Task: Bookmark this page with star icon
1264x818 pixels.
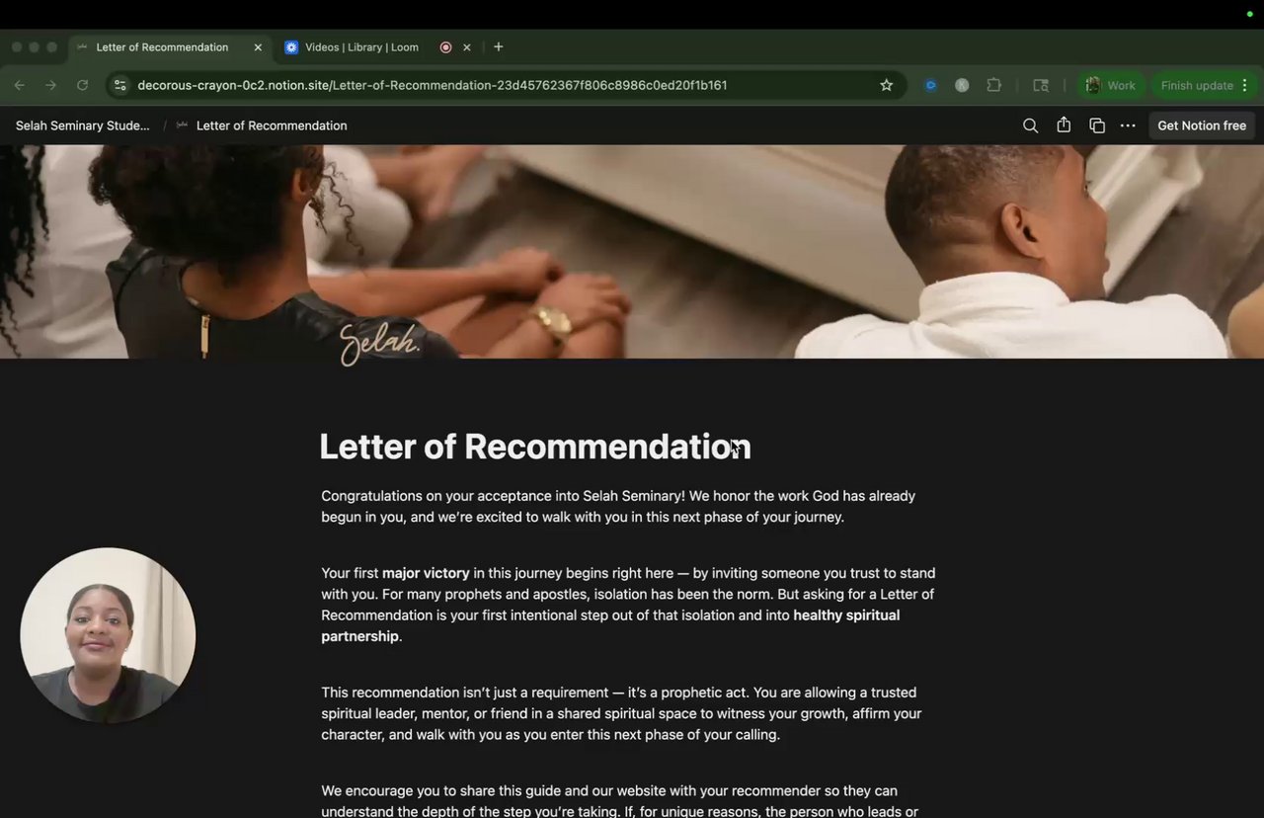Action: [x=887, y=85]
